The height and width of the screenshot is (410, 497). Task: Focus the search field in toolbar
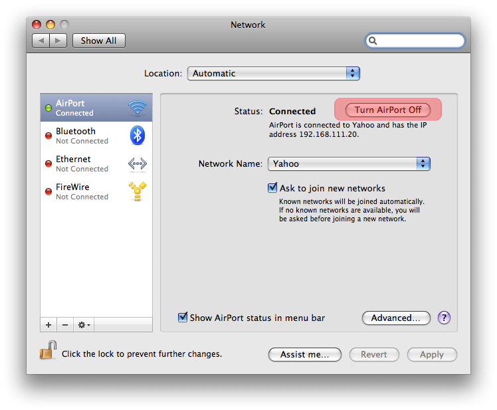click(415, 41)
